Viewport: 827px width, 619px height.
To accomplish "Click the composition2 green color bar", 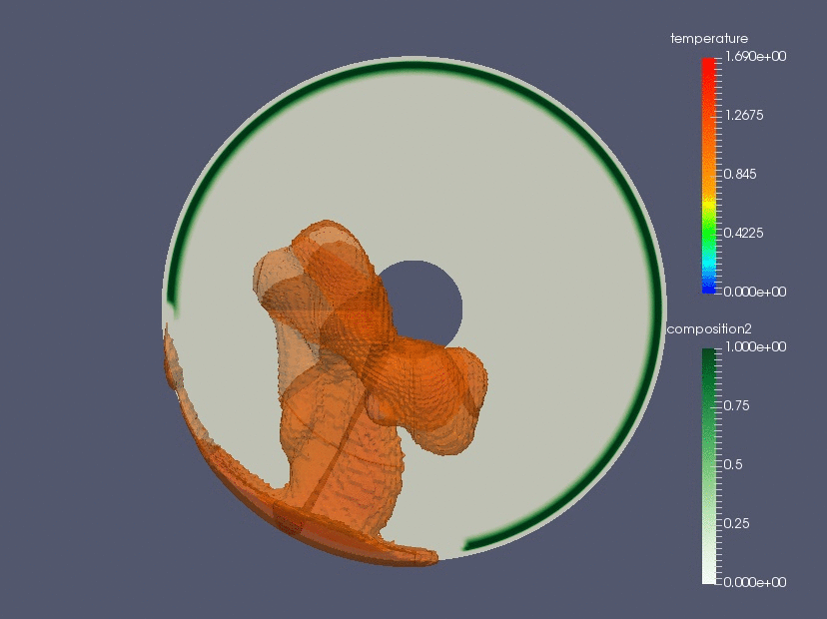I will (x=708, y=466).
